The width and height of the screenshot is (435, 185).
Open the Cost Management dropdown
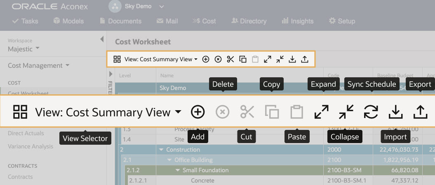coord(39,66)
